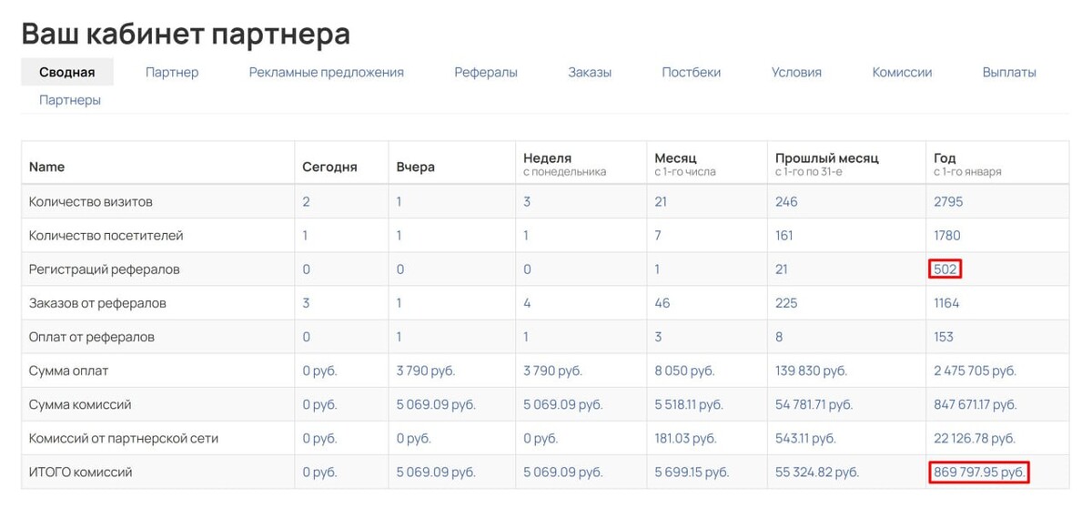Screen dimensions: 1092x508
Task: Go to the Партнеры tab
Action: point(70,100)
